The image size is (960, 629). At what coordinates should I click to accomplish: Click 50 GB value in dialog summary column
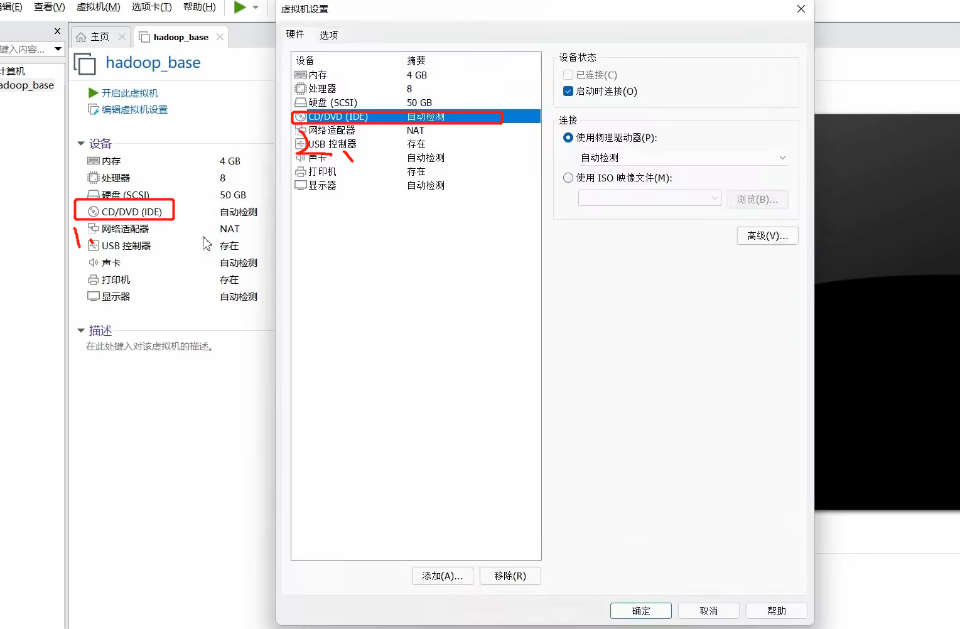point(419,102)
